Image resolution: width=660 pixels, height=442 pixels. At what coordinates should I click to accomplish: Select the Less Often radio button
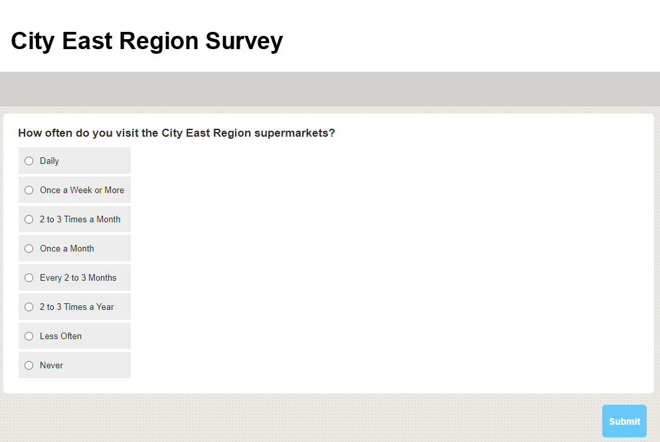tap(29, 336)
